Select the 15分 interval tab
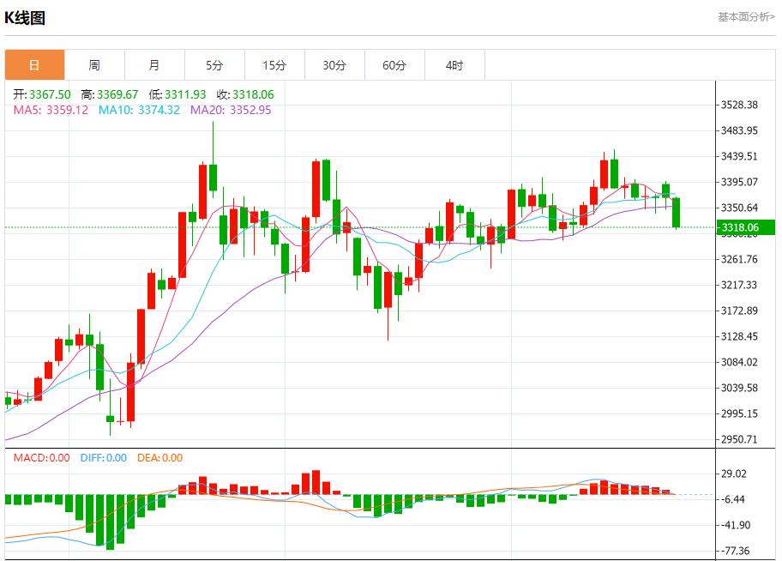The image size is (782, 561). pos(274,65)
